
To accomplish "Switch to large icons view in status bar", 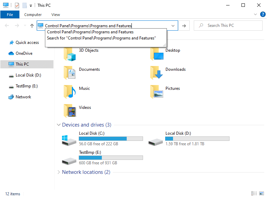I will point(262,193).
